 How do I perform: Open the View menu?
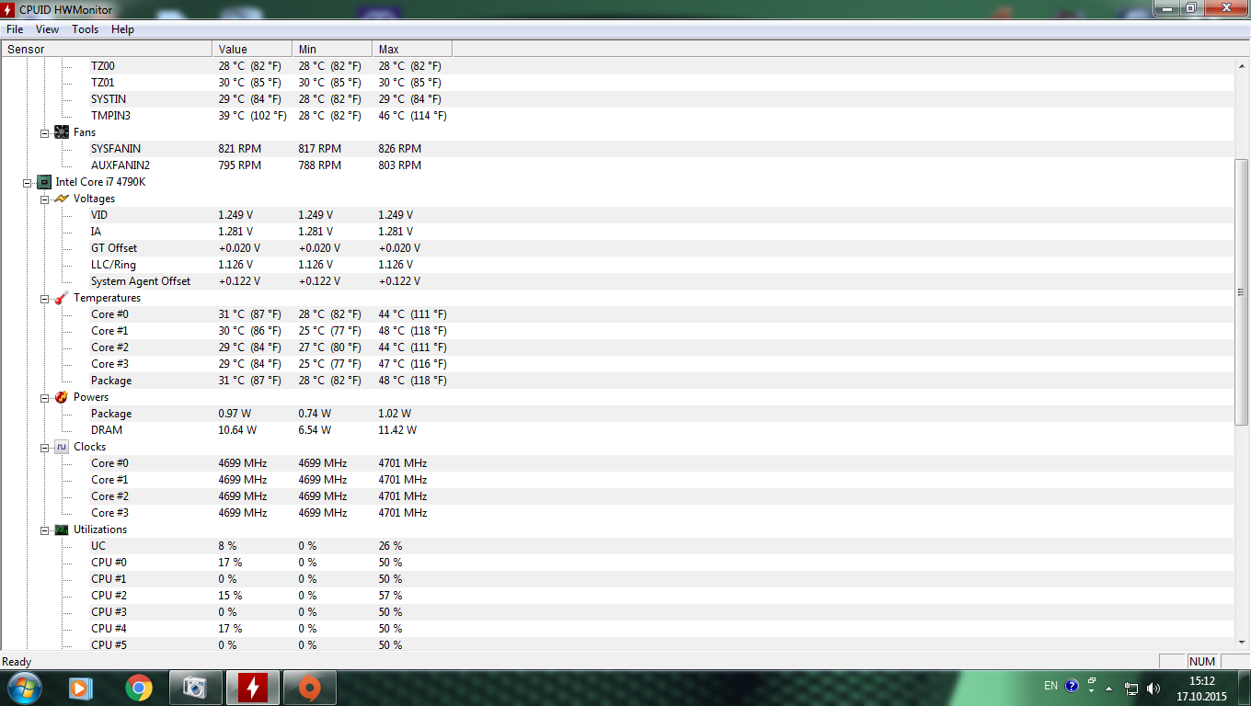pyautogui.click(x=48, y=29)
